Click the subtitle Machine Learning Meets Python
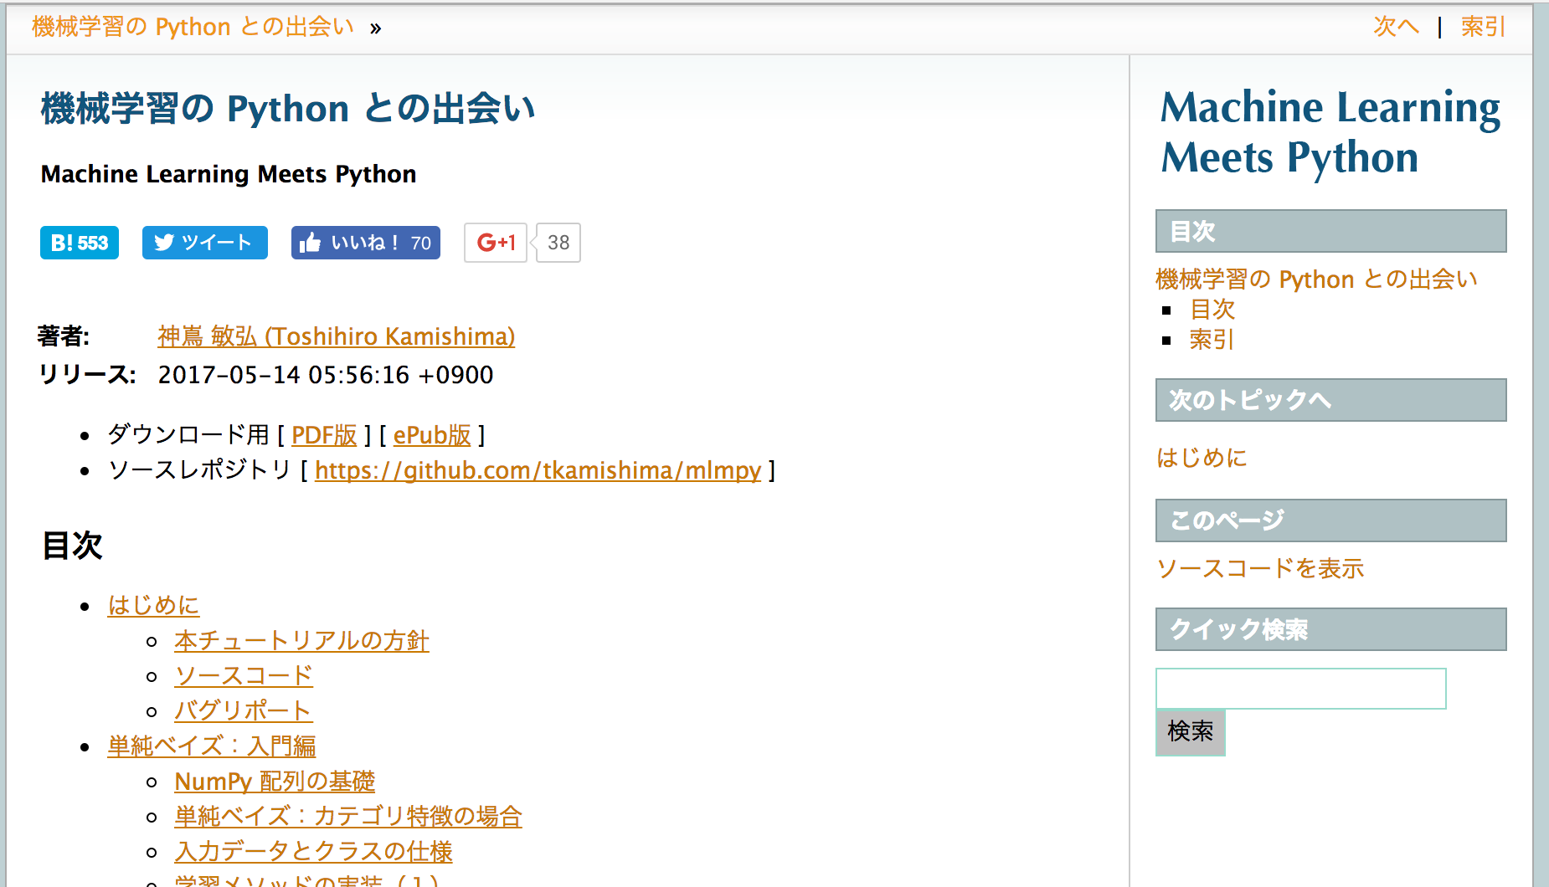 [x=229, y=174]
